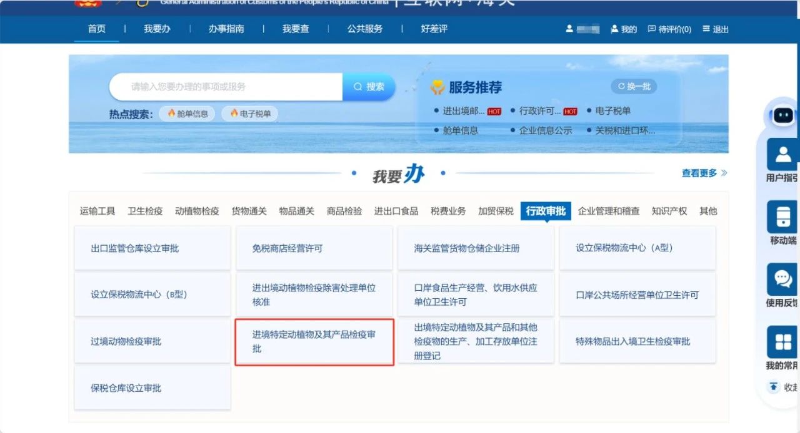Open the 移动端 mobile icon
The height and width of the screenshot is (433, 800).
coord(783,216)
